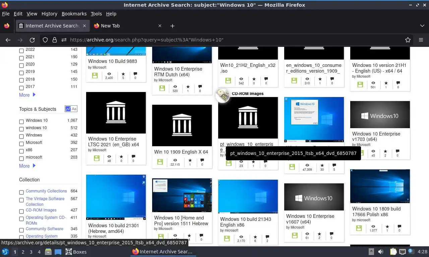
Task: Show the list all tabs dropdown
Action: click(422, 26)
